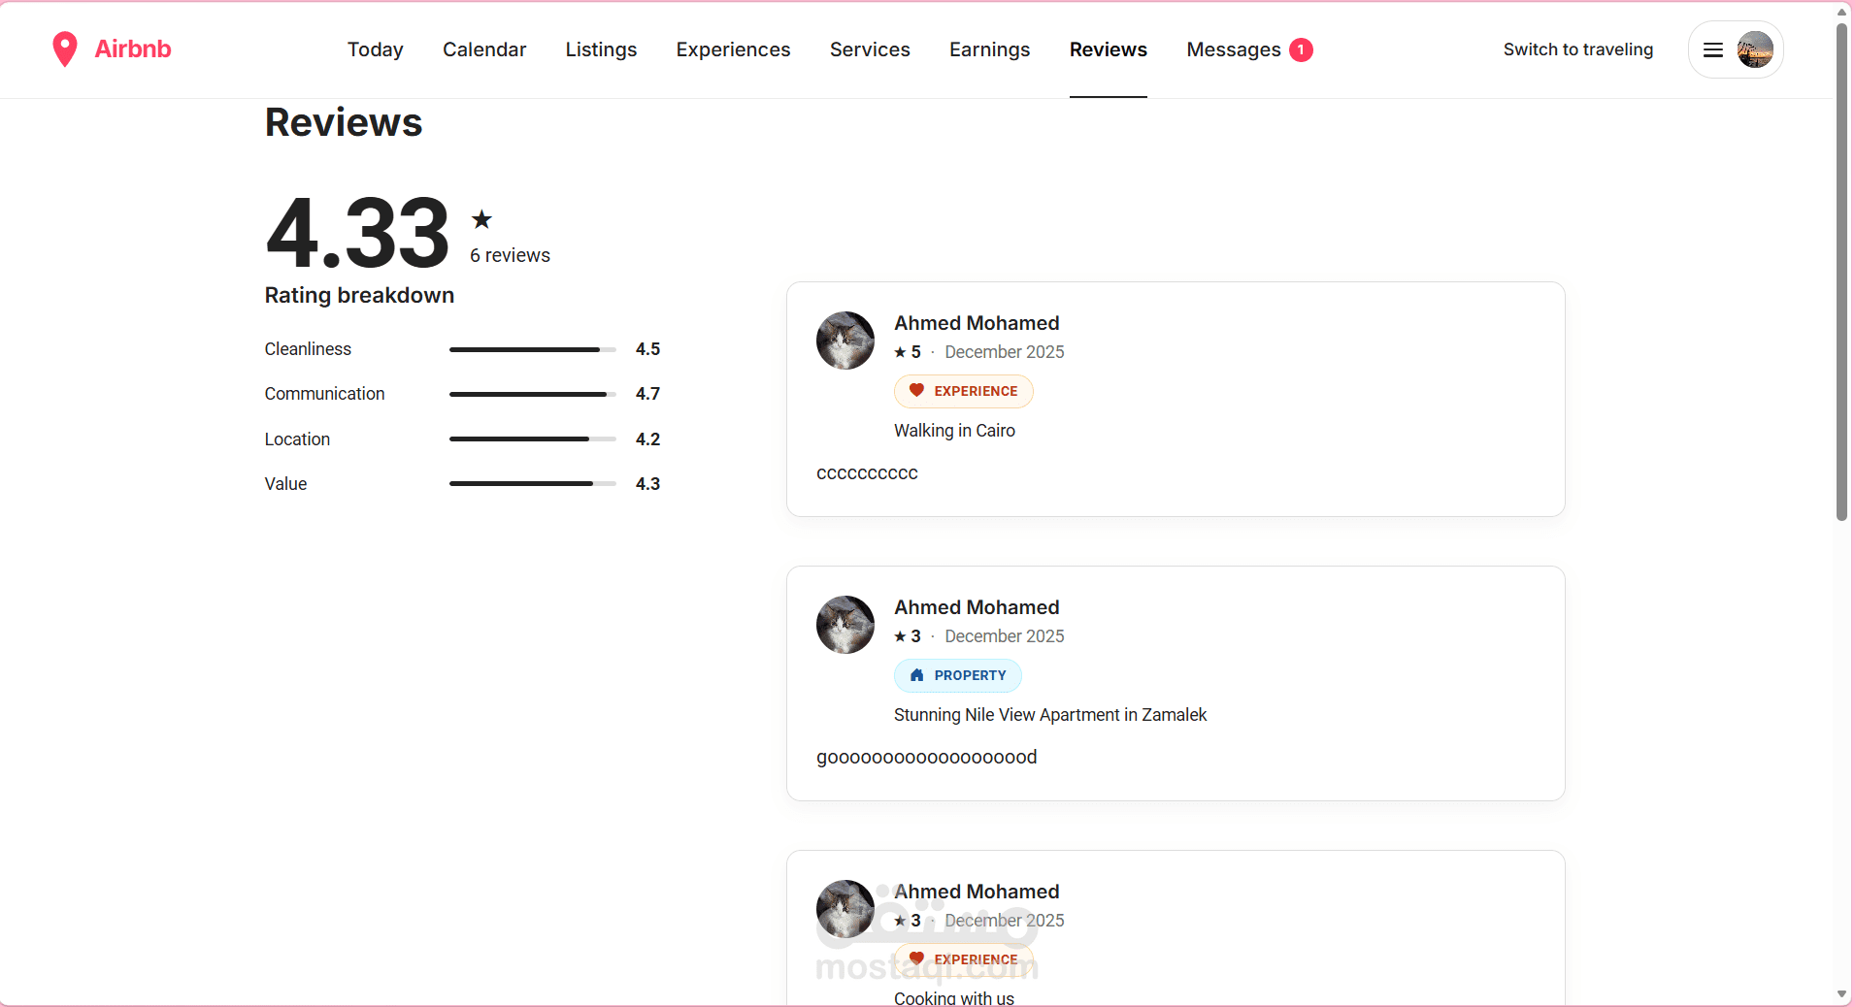Click the scrollbar up arrow
Viewport: 1855px width, 1007px height.
[1842, 12]
